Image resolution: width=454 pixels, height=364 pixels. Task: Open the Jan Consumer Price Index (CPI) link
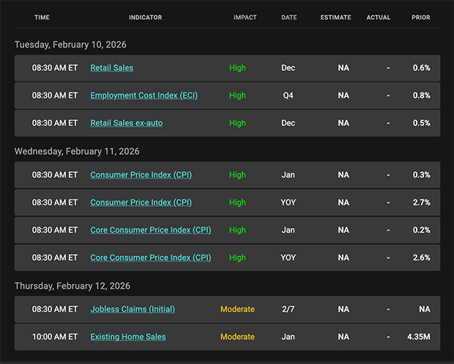141,175
